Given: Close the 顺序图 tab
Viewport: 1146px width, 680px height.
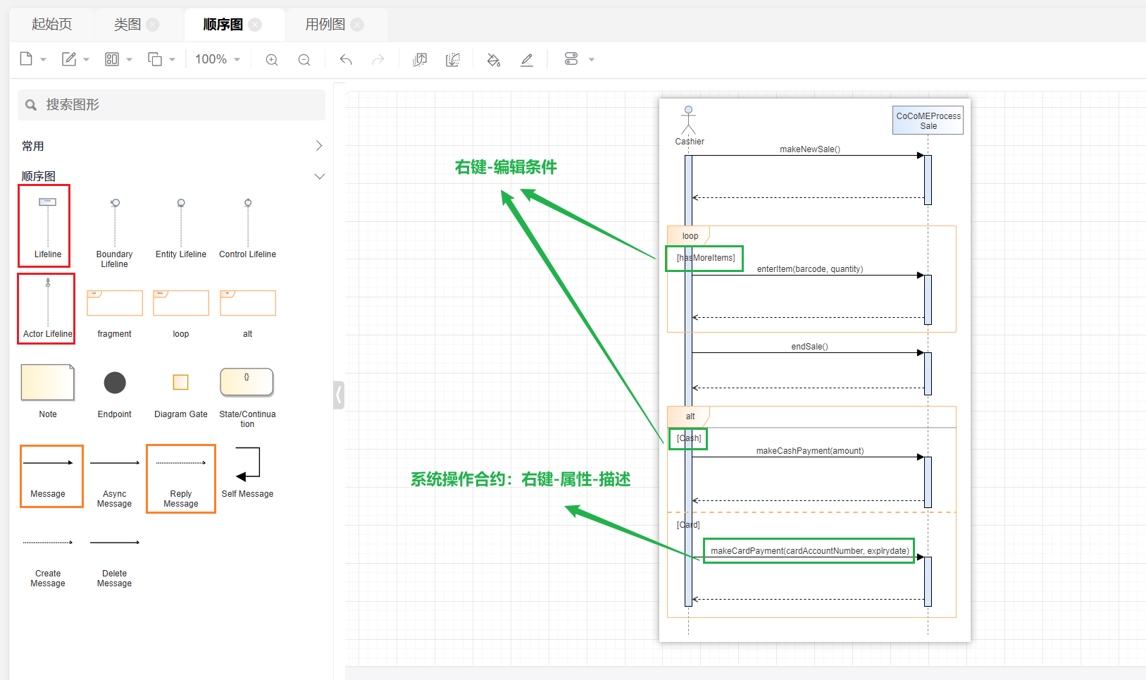Looking at the screenshot, I should point(256,25).
